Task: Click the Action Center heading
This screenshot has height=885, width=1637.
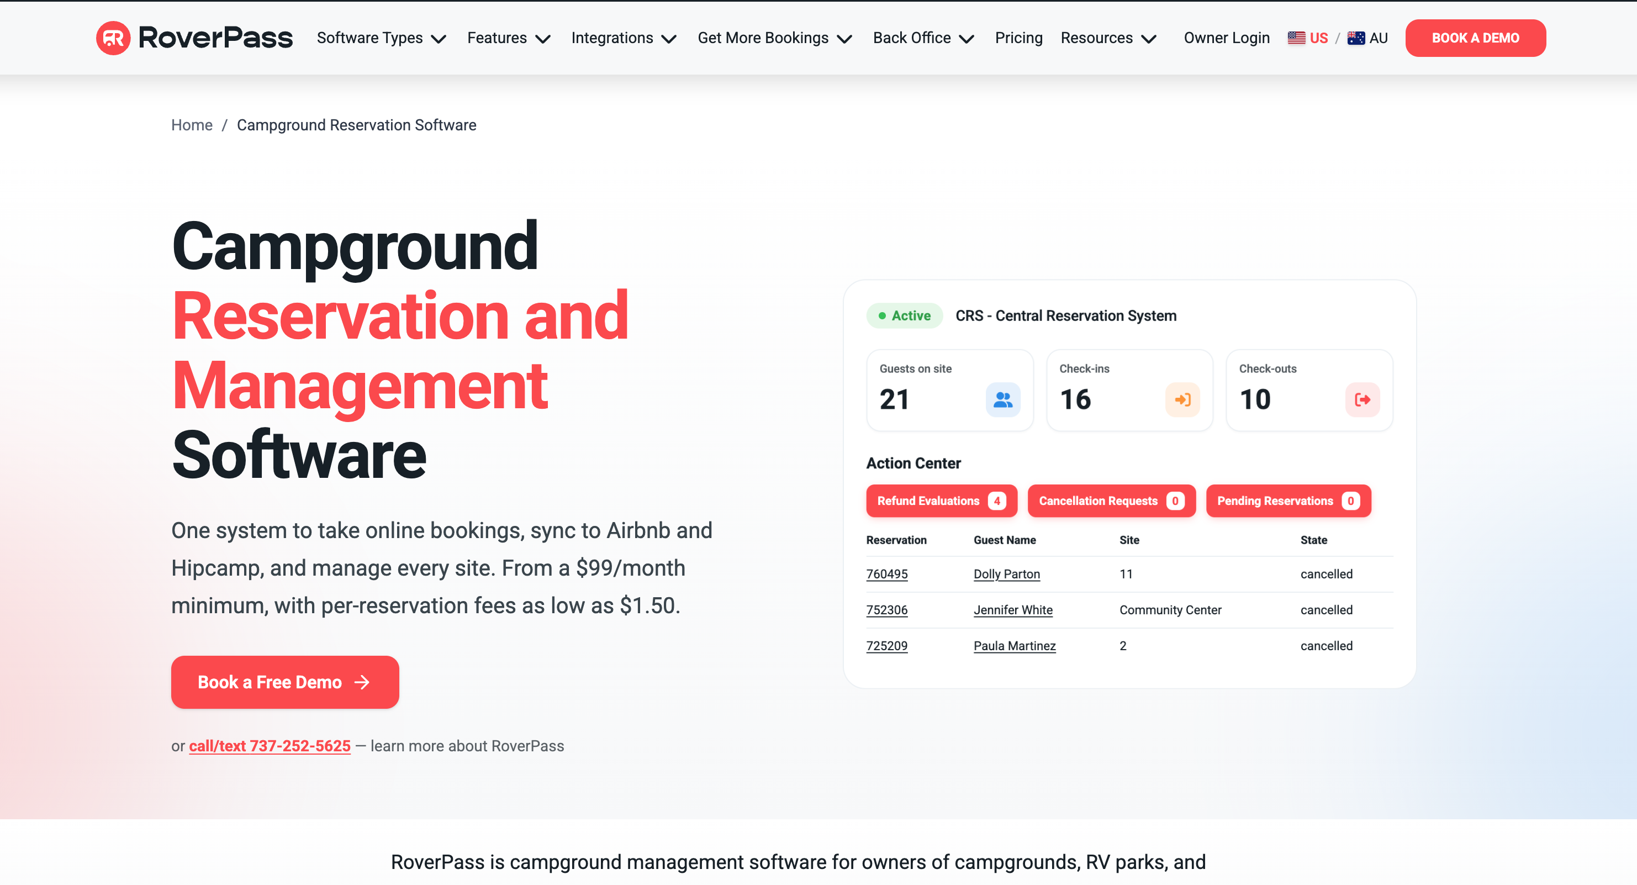Action: click(913, 463)
